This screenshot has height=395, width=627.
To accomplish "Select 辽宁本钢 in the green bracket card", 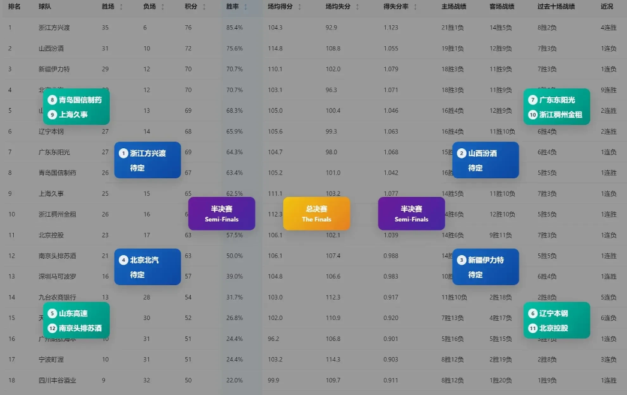I will 553,313.
